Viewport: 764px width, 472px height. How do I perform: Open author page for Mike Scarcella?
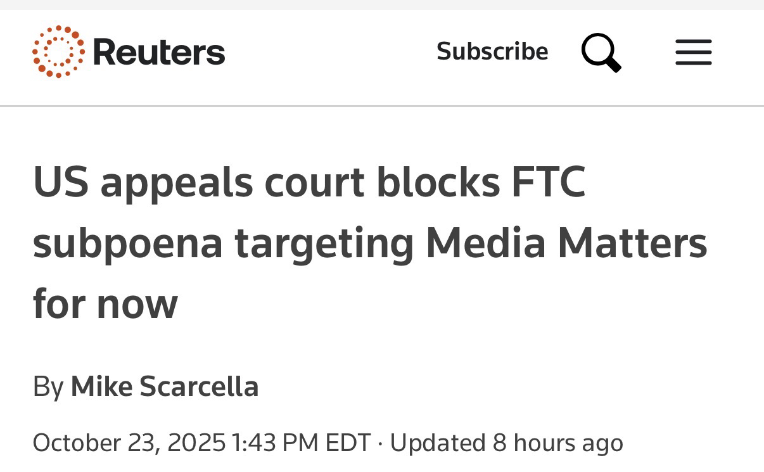pos(165,386)
